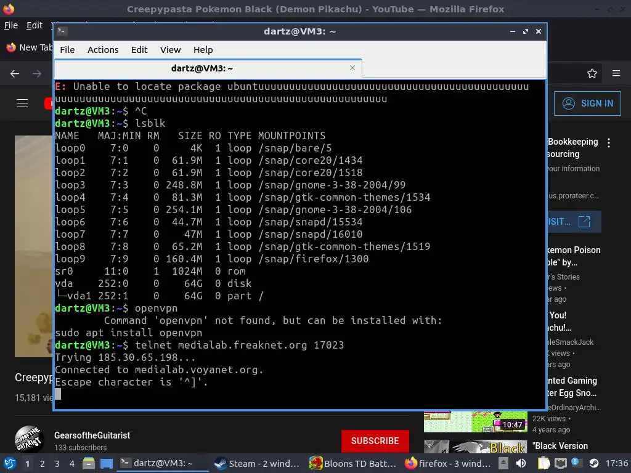Viewport: 631px width, 473px height.
Task: Go back in Firefox
Action: (x=15, y=74)
